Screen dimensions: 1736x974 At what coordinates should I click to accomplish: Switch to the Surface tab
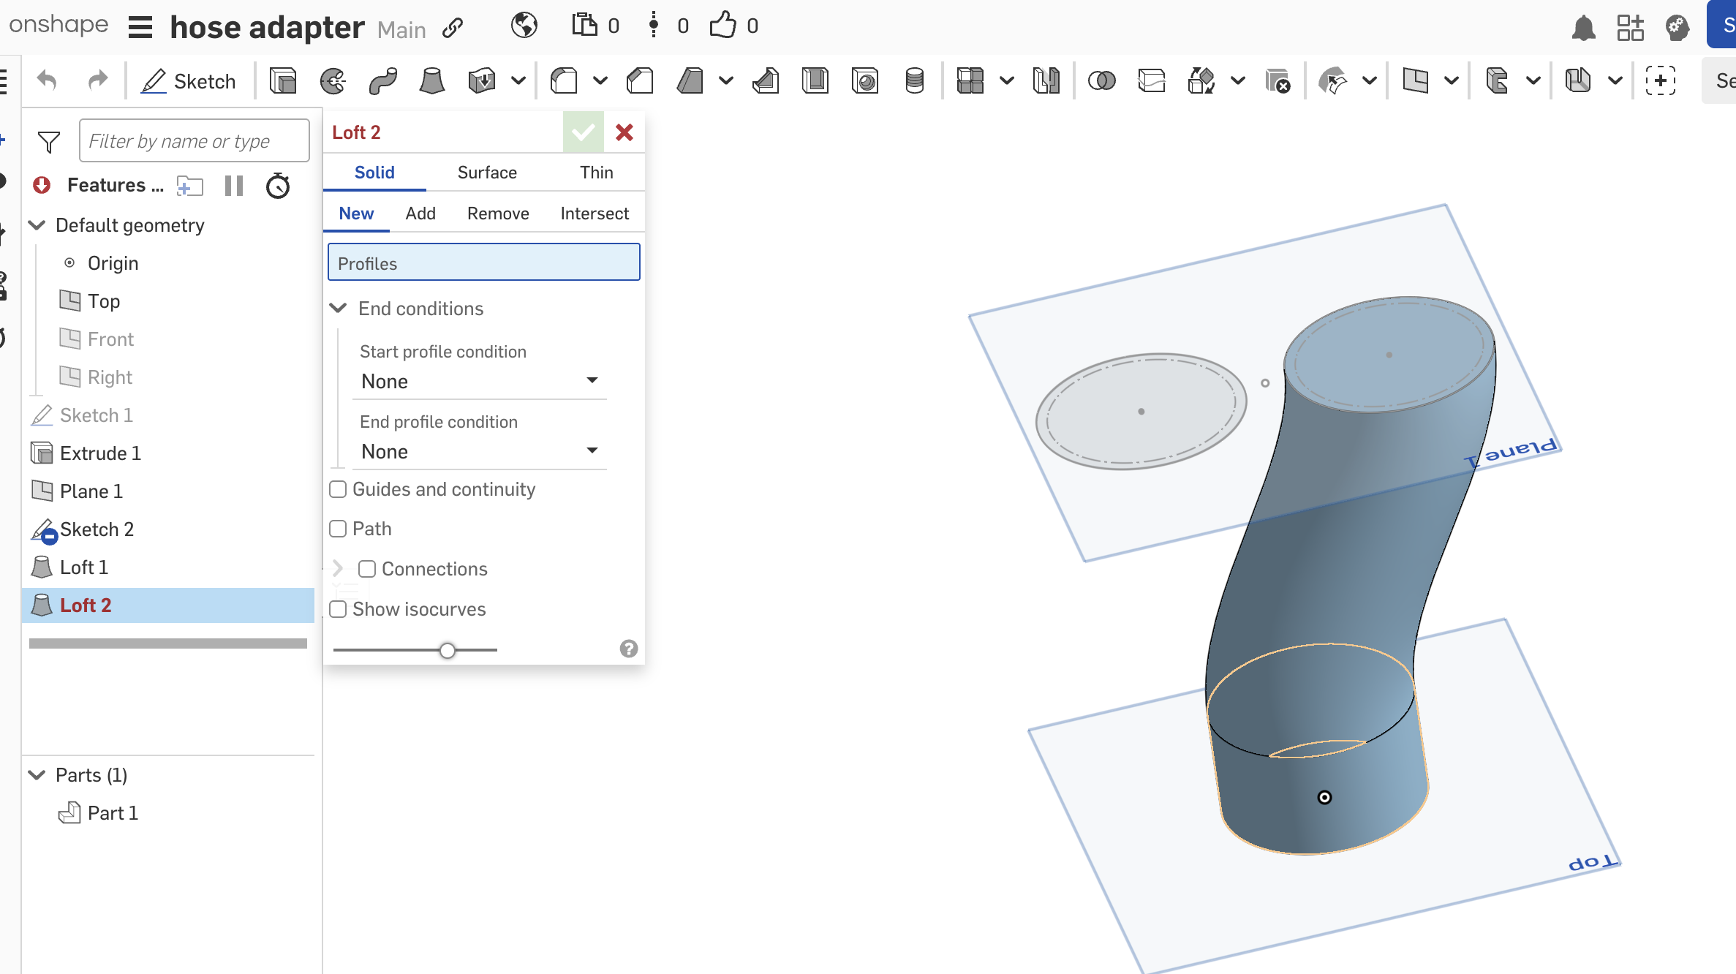click(x=487, y=173)
